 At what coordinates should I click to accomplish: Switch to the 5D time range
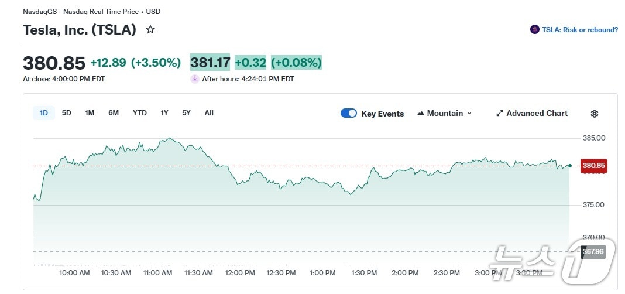67,113
